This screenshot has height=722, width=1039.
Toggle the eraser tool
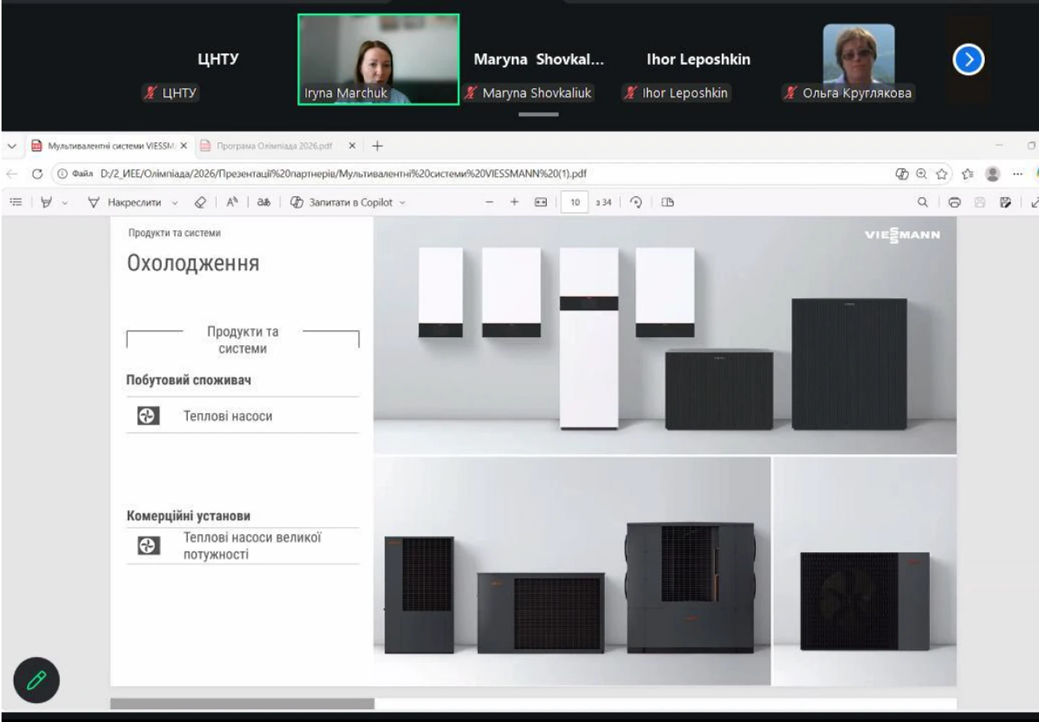click(x=200, y=202)
